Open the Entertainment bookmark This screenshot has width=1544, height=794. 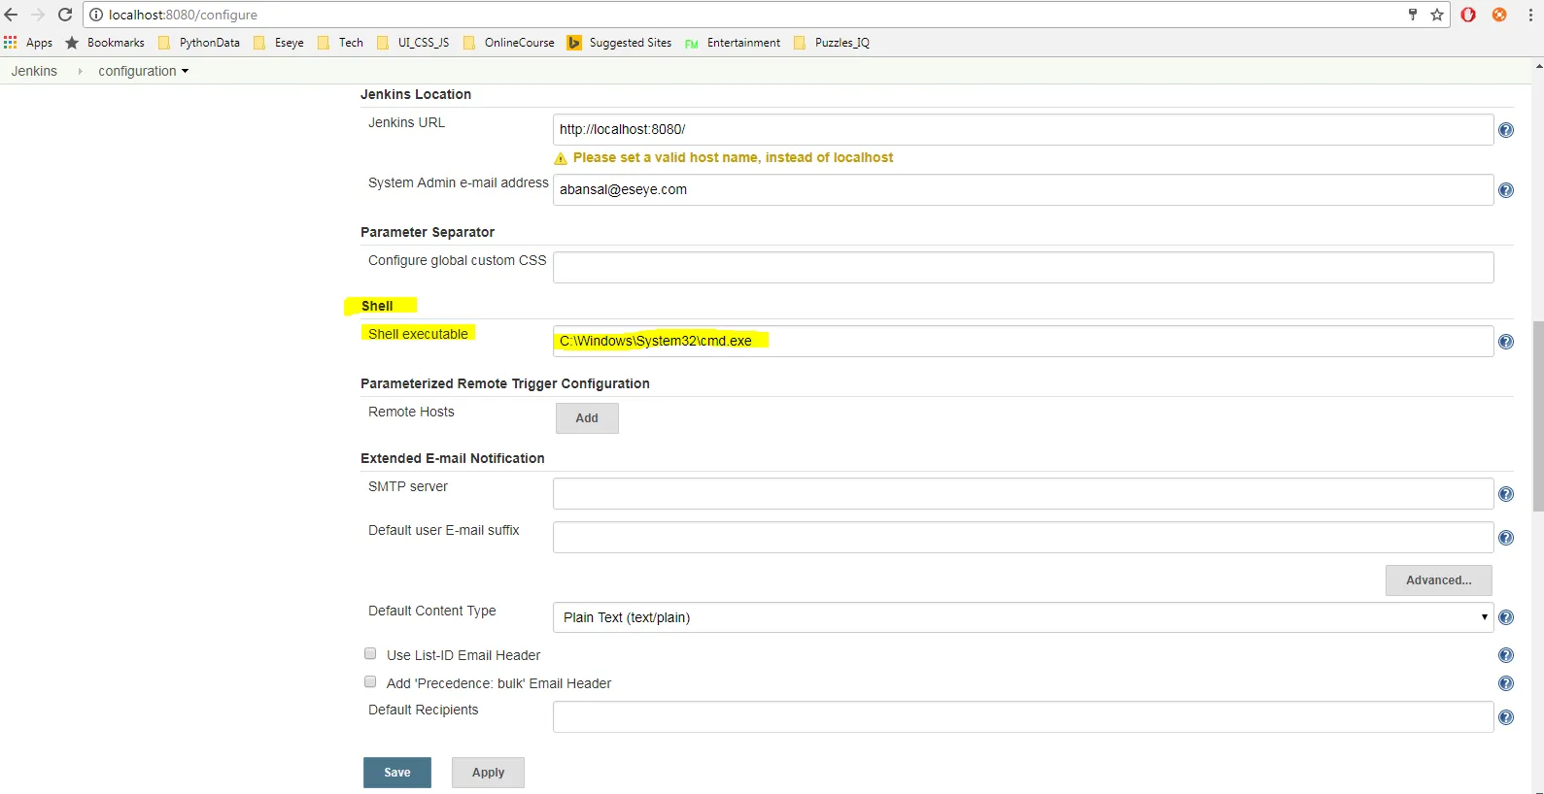pos(733,43)
